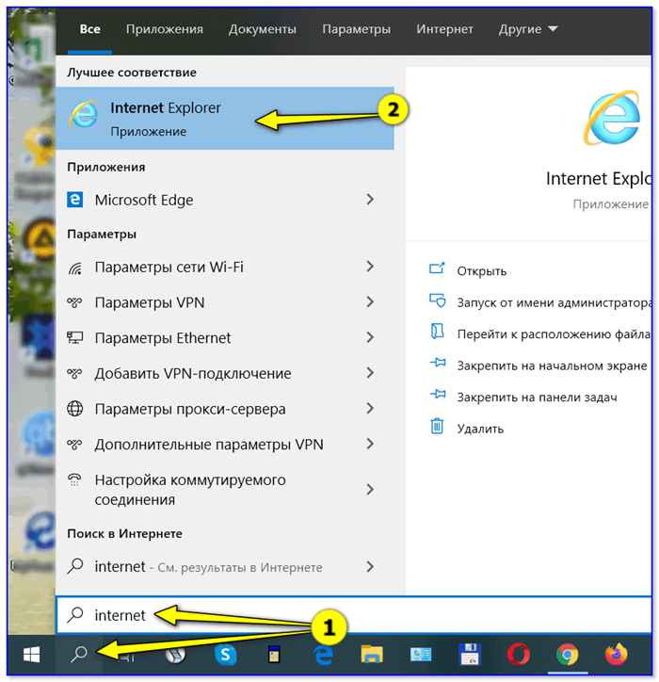Image resolution: width=659 pixels, height=682 pixels.
Task: Switch to the Документы tab
Action: (263, 29)
